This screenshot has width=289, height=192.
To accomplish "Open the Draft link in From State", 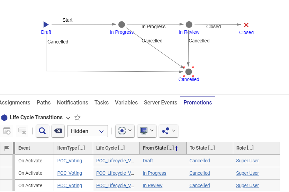I will pos(148,161).
